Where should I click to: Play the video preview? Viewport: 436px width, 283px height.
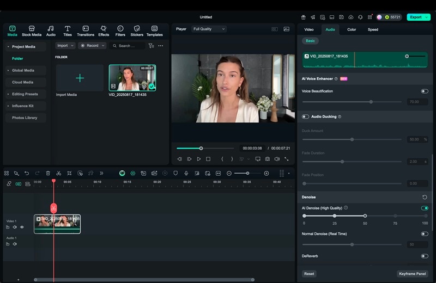click(x=198, y=159)
